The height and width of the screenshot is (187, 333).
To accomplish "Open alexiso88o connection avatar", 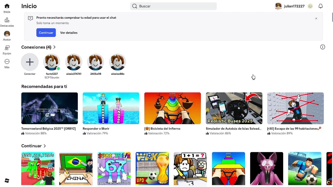I will pyautogui.click(x=118, y=62).
